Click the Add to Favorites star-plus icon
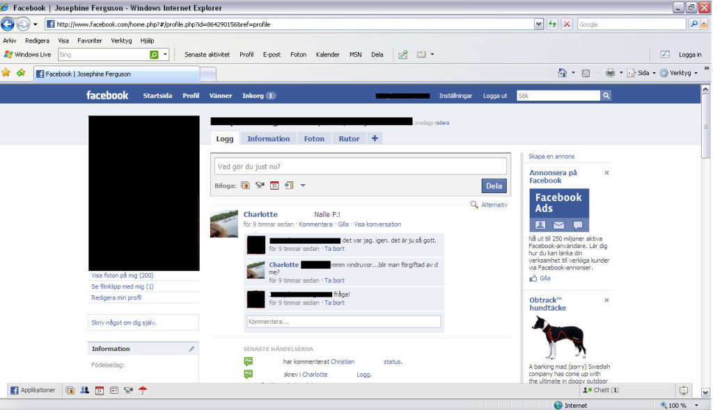Viewport: 713px width, 410px height. click(x=21, y=73)
